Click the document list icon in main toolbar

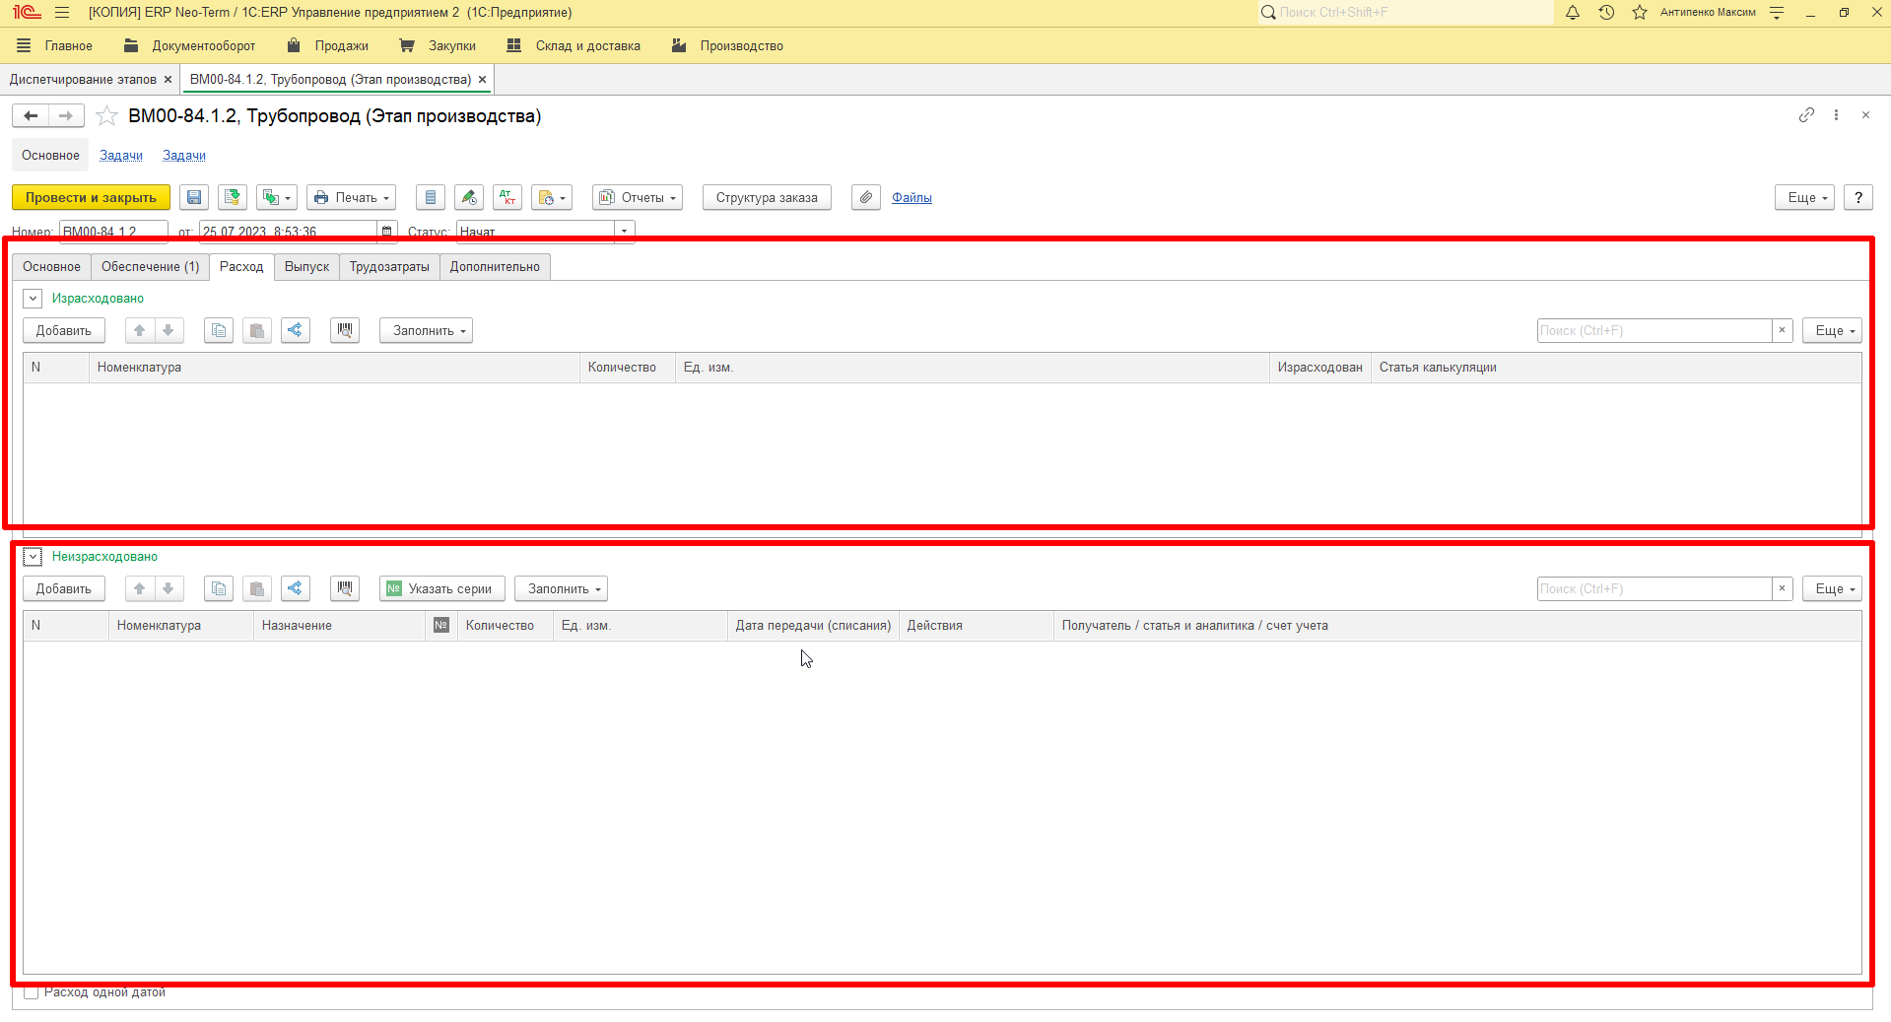click(431, 198)
